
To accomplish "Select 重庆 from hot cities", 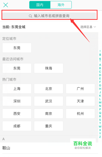I will click(x=49, y=126).
